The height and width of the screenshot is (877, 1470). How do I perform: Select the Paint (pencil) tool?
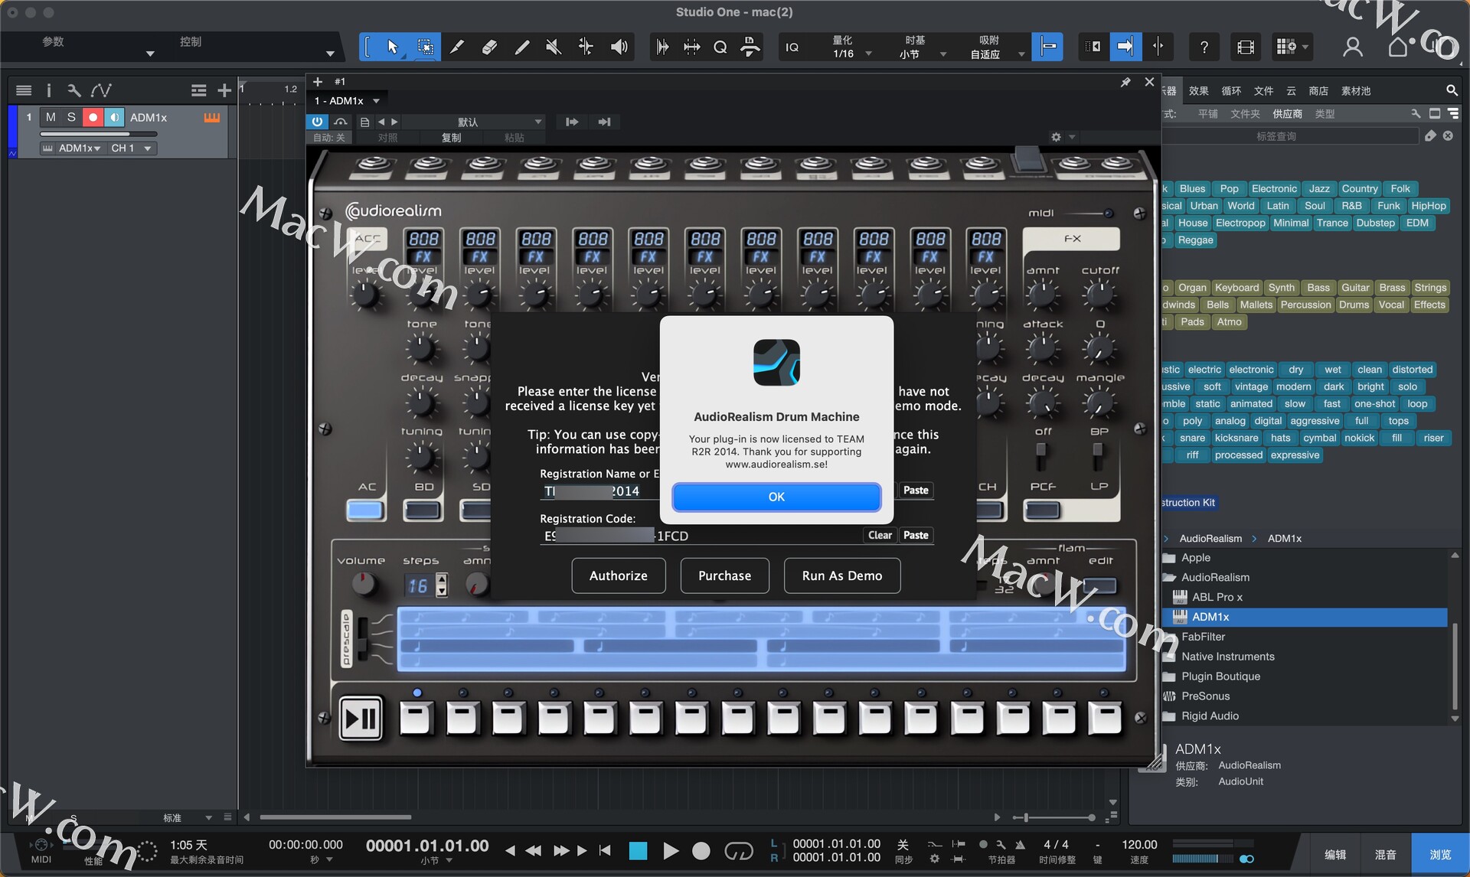[x=521, y=47]
